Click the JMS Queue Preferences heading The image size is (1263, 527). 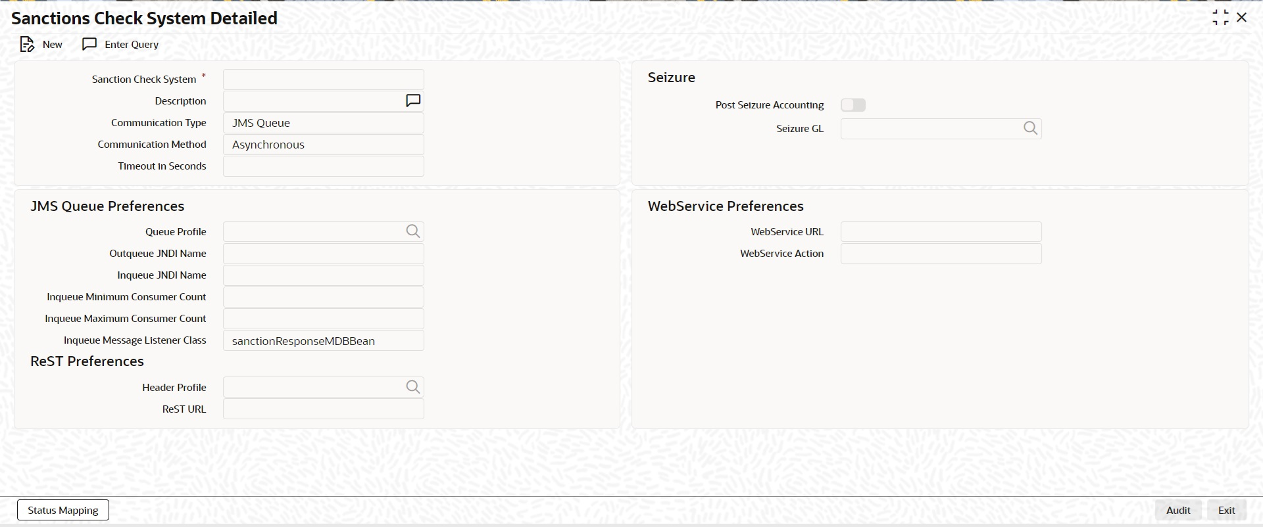107,206
